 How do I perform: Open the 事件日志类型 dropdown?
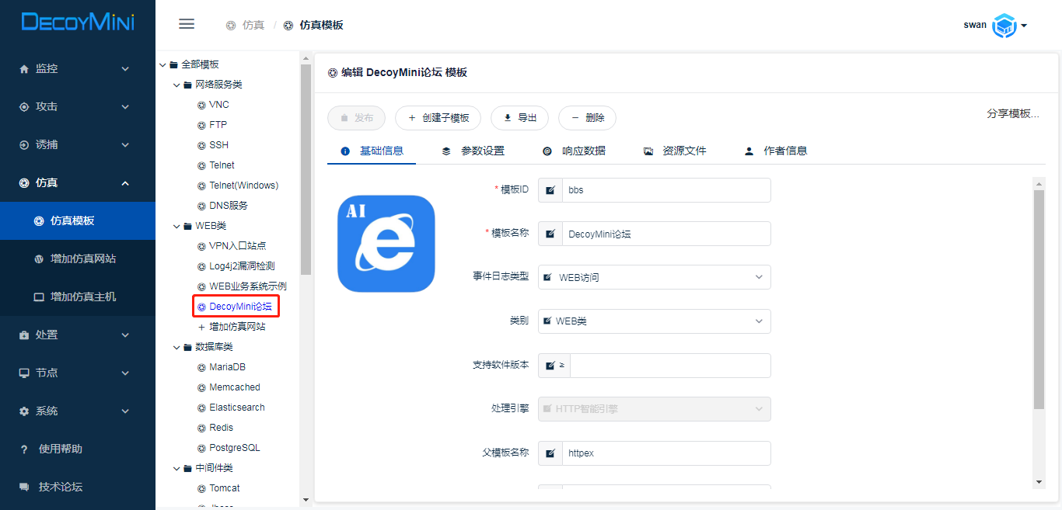coord(654,277)
